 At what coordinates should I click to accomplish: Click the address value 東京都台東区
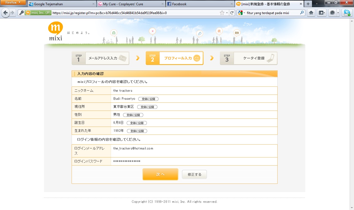(124, 107)
